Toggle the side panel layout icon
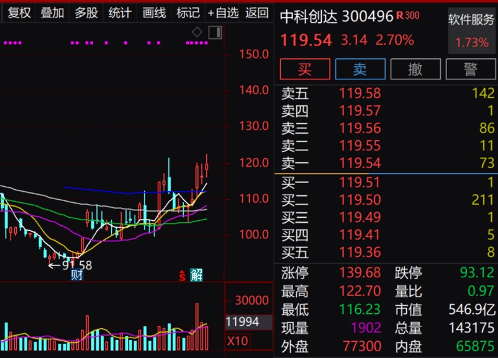This screenshot has width=498, height=358. (x=215, y=32)
